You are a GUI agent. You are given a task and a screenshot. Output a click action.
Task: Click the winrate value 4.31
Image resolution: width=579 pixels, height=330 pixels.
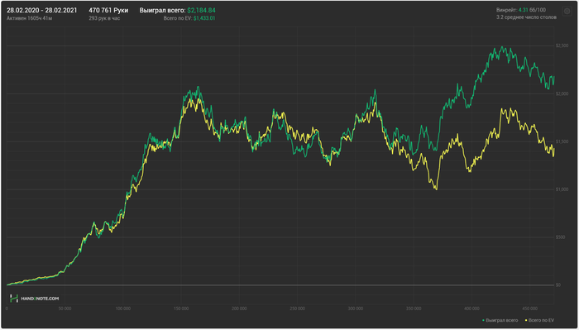[x=524, y=10]
